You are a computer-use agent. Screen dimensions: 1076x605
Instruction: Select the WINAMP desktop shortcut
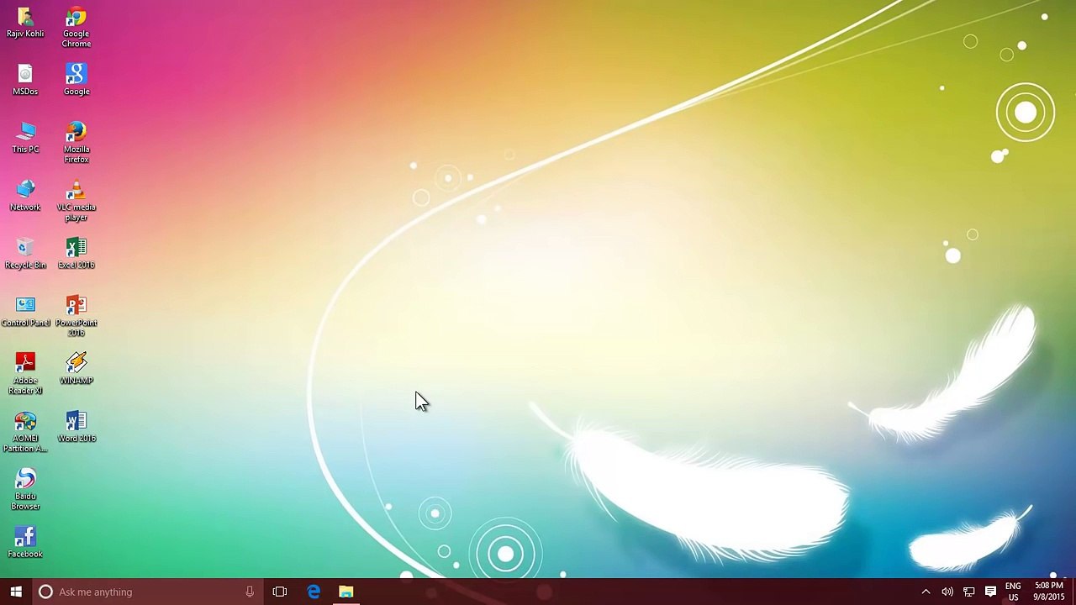click(76, 370)
